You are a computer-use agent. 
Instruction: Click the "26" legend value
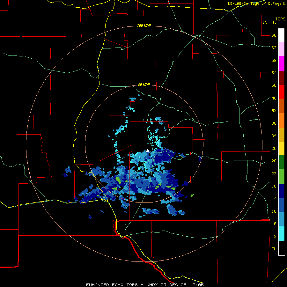pyautogui.click(x=274, y=161)
